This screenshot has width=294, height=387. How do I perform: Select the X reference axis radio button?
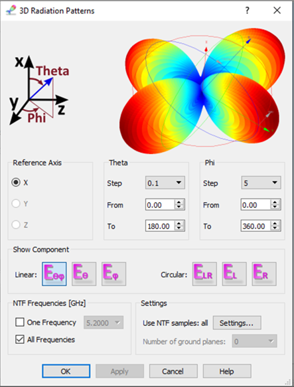pyautogui.click(x=16, y=183)
